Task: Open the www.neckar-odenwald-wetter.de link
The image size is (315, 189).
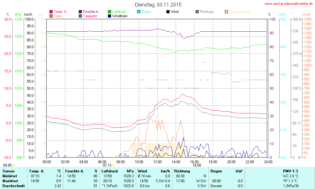Action: tap(289, 4)
